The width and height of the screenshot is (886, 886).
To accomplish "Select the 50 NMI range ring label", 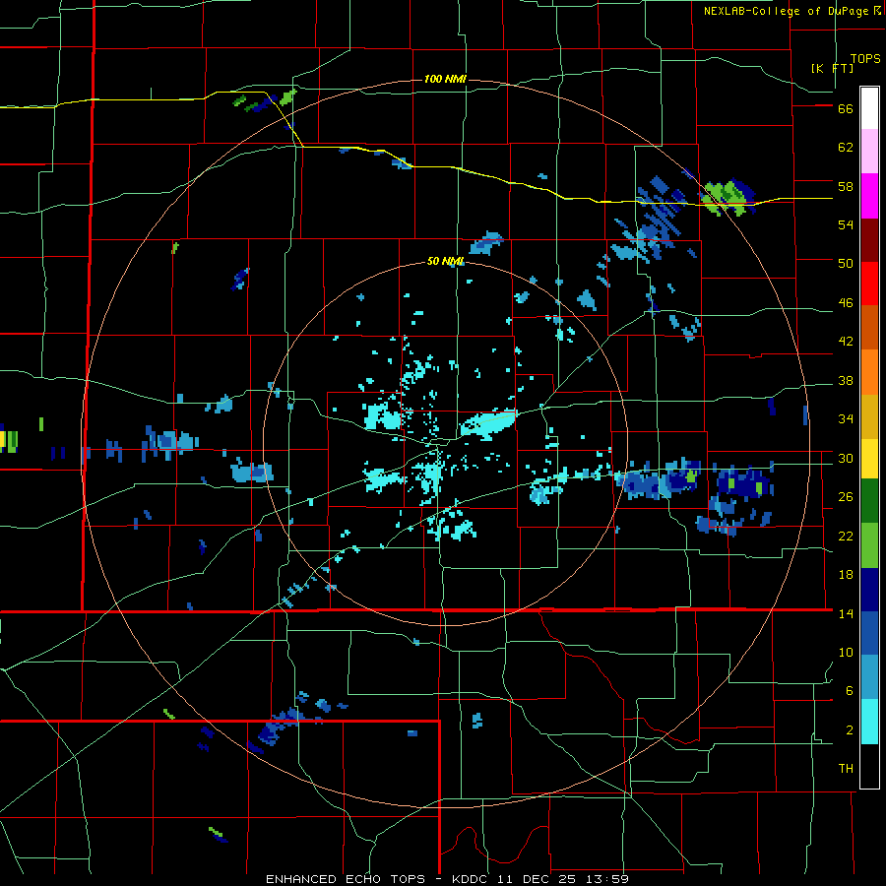I will coord(445,261).
